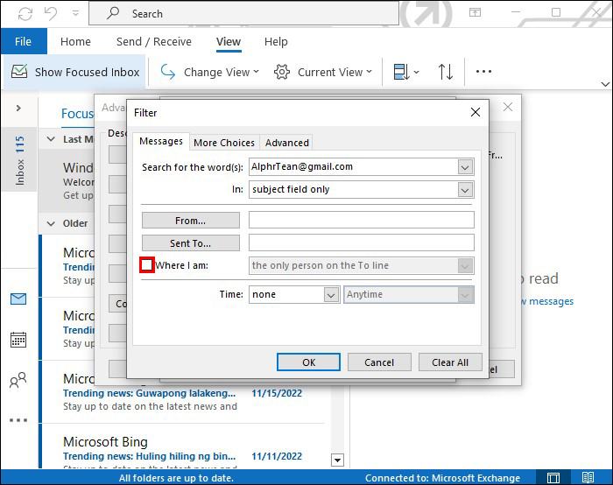Open the Change View dropdown
The width and height of the screenshot is (613, 485).
[210, 72]
